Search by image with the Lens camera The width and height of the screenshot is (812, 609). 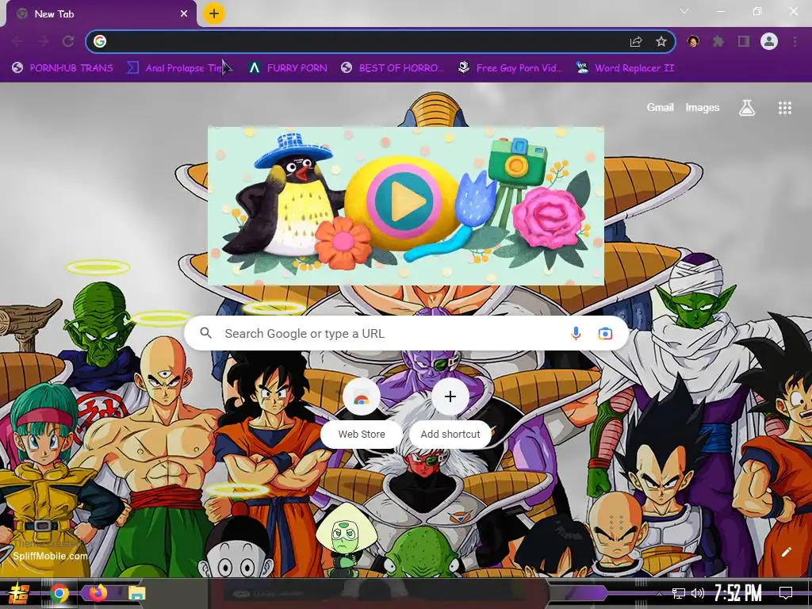click(605, 334)
